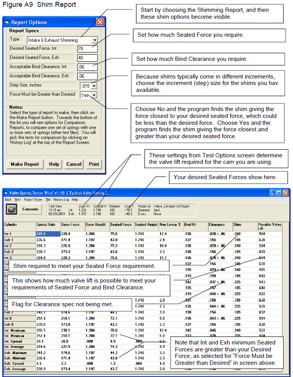Image resolution: width=293 pixels, height=377 pixels.
Task: Select Spring Rate cell 285.0
Action: point(48,234)
